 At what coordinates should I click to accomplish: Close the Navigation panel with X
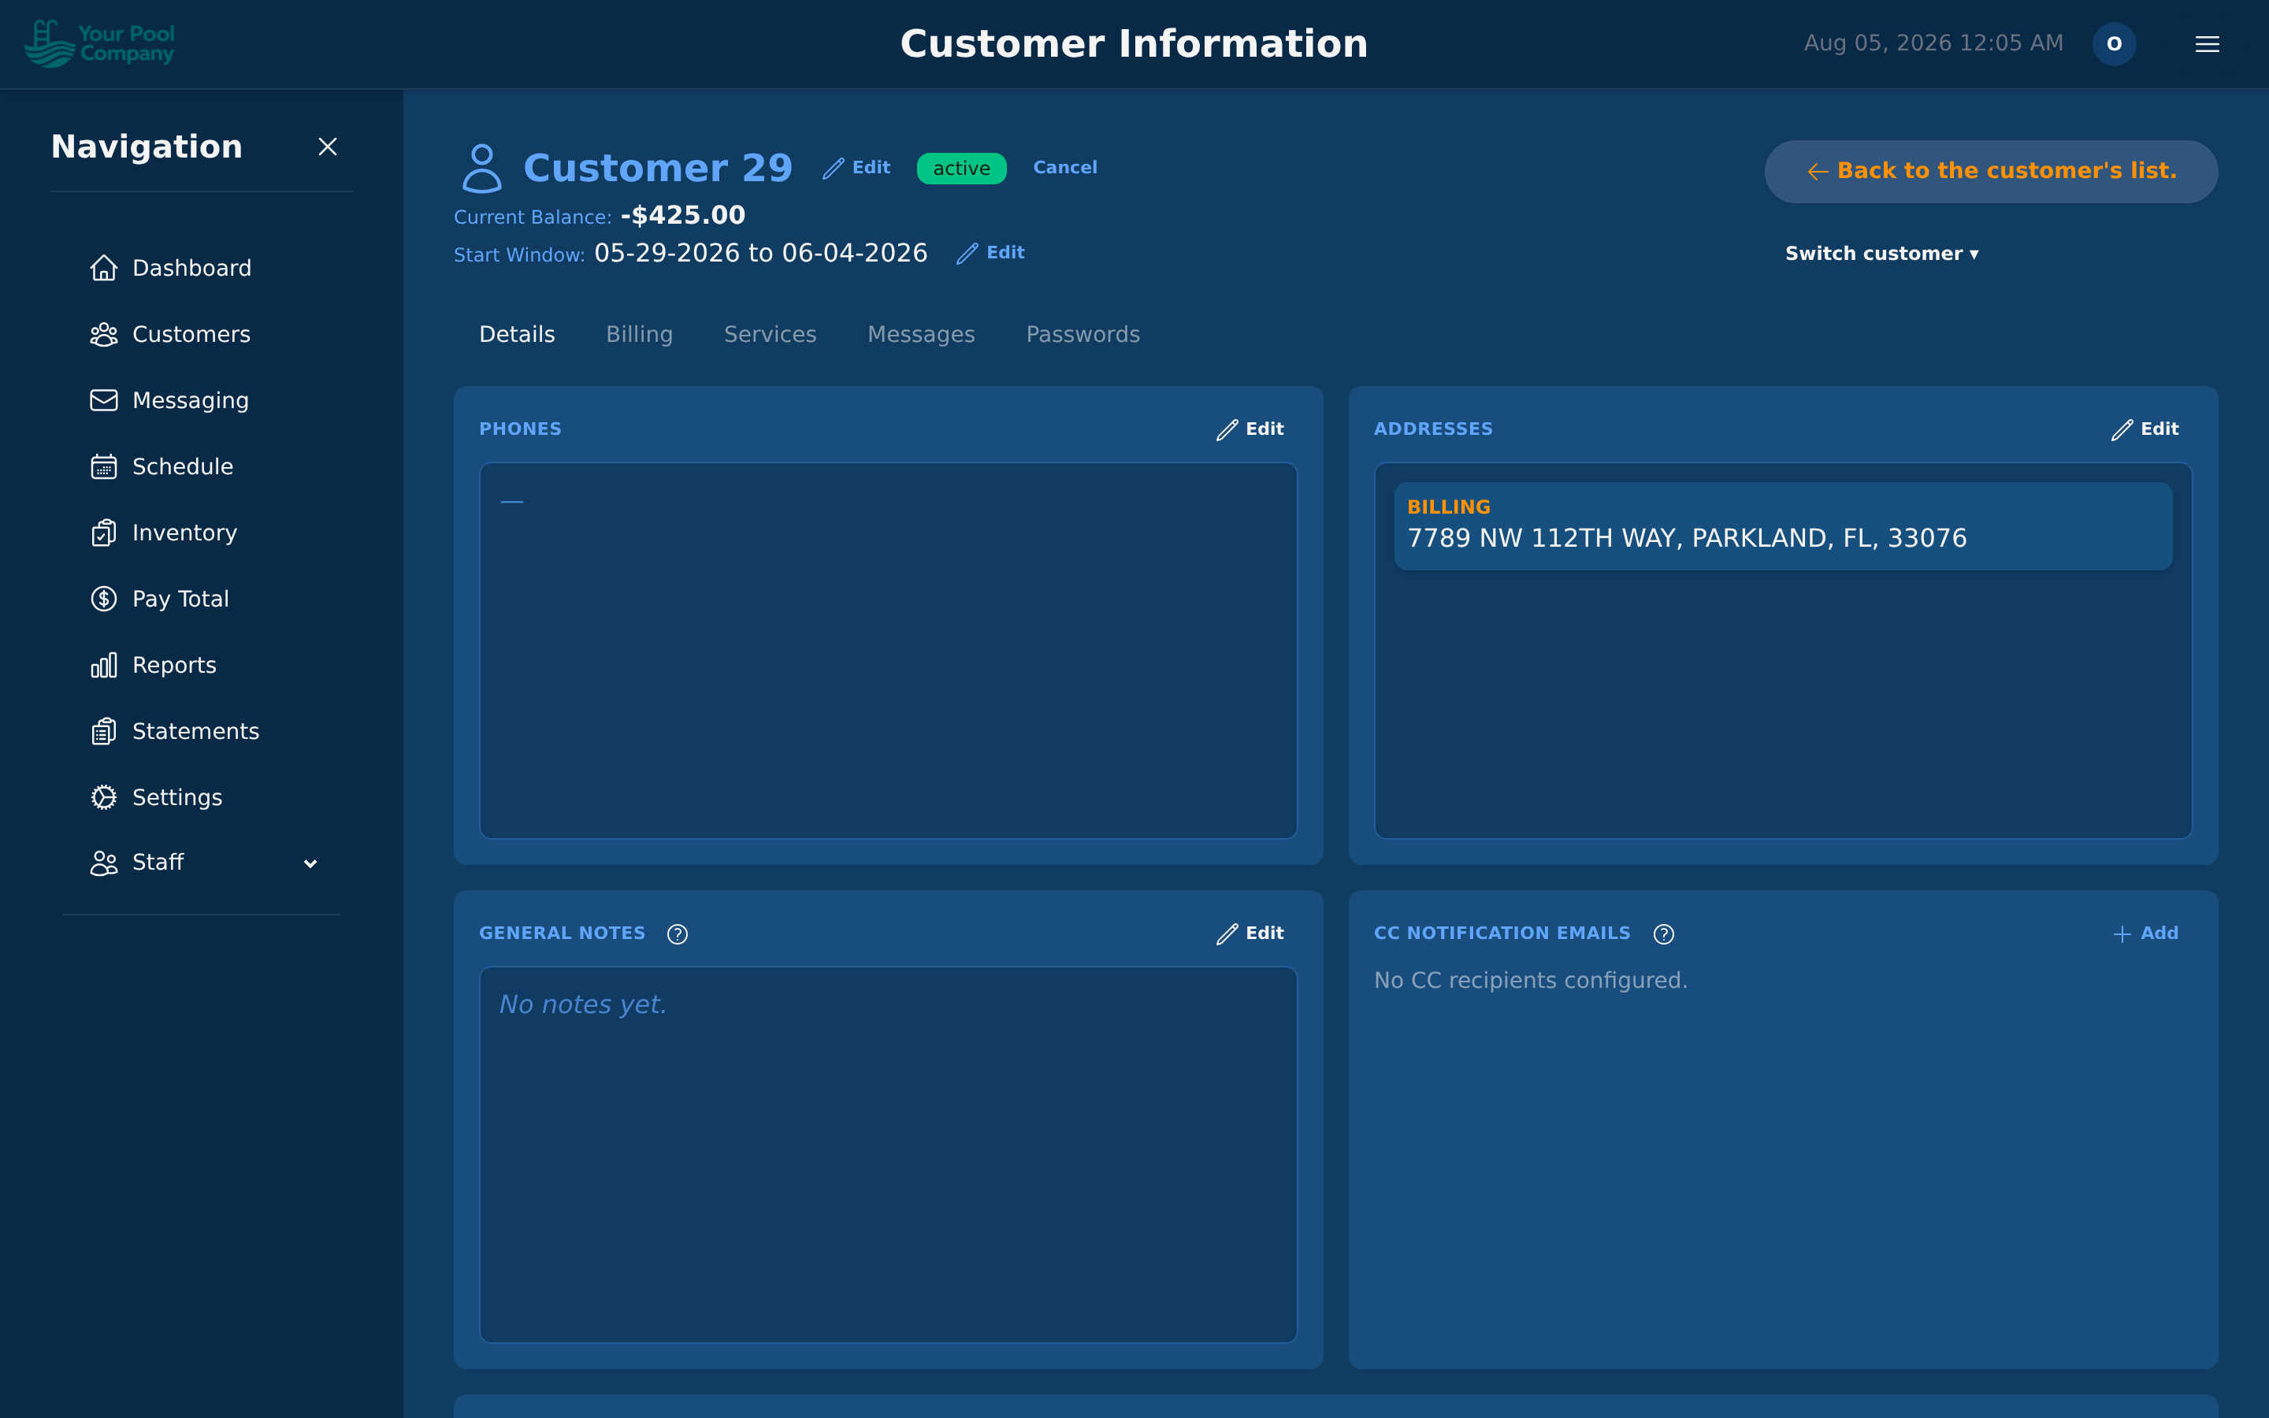(327, 147)
